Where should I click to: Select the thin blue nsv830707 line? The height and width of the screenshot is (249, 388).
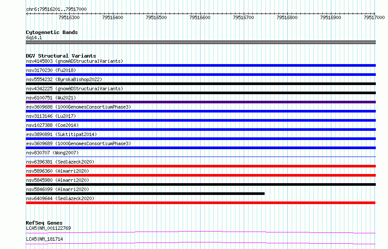tap(201, 157)
